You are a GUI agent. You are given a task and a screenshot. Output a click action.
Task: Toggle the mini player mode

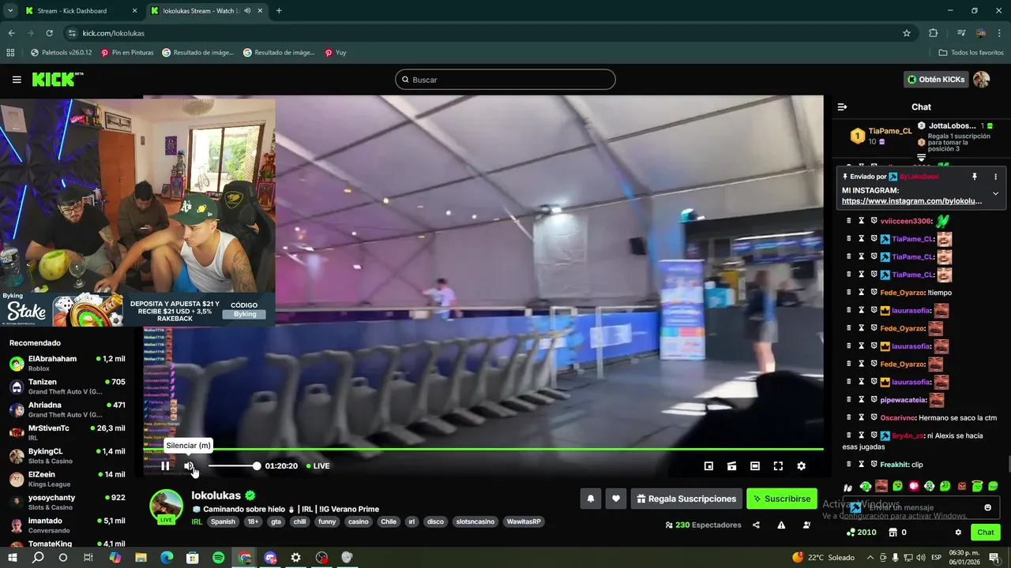[708, 466]
